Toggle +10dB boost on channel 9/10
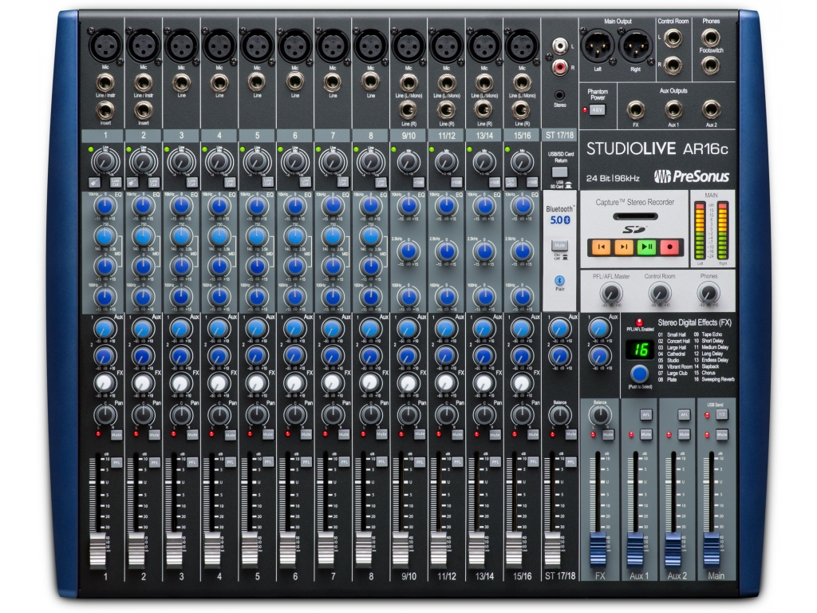The image size is (817, 613). tap(418, 182)
